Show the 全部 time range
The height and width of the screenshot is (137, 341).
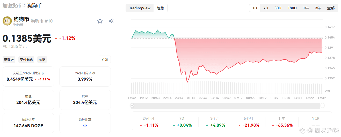[331, 8]
